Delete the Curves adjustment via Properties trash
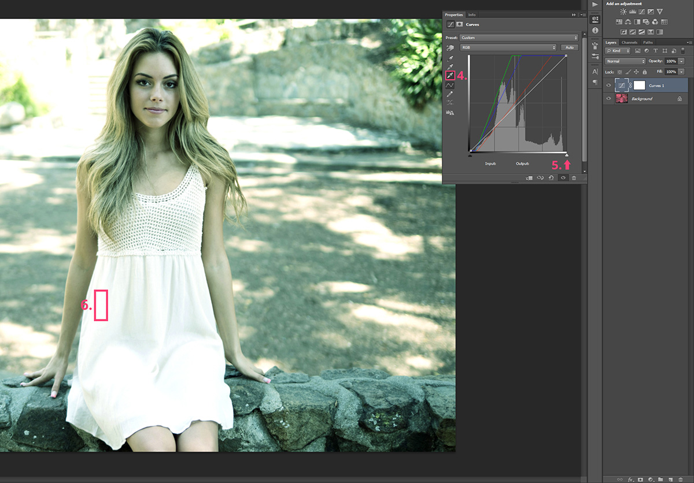 [x=574, y=178]
